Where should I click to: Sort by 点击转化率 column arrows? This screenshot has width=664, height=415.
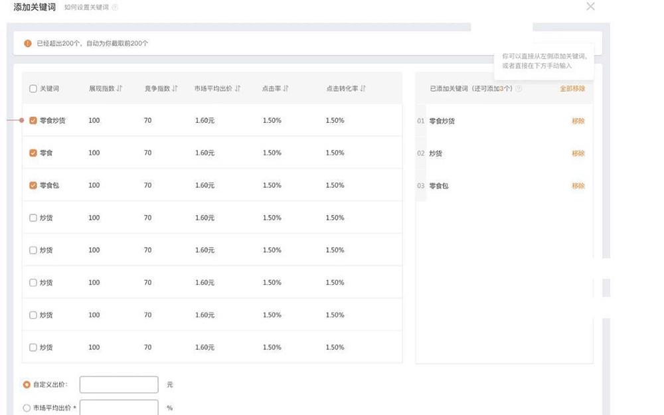tap(363, 88)
